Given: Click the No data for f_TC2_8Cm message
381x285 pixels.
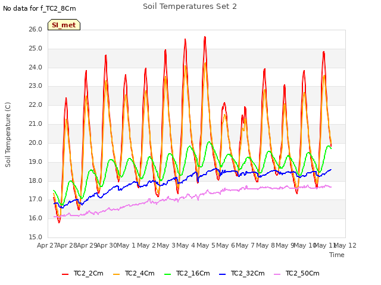Looking at the screenshot, I should tap(39, 8).
